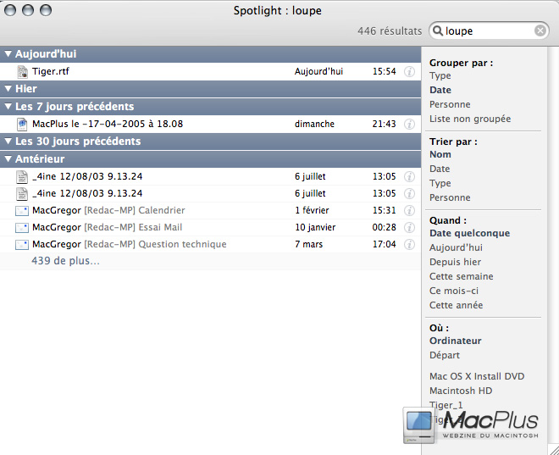Filter results to Cette année
The height and width of the screenshot is (455, 559).
click(x=456, y=305)
